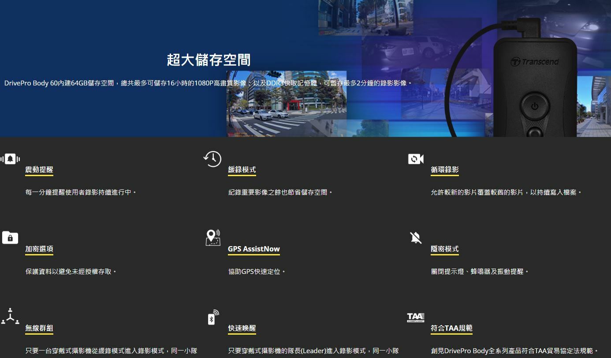Click the encryption locked-folder icon
611x358 pixels.
pyautogui.click(x=10, y=238)
